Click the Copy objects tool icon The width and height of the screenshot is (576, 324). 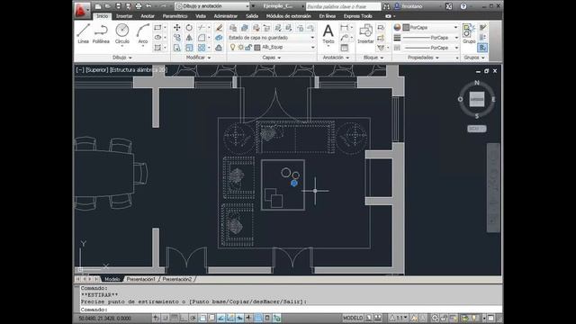(x=177, y=38)
